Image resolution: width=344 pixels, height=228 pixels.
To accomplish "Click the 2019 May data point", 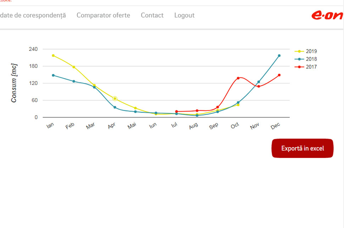I will [x=135, y=108].
